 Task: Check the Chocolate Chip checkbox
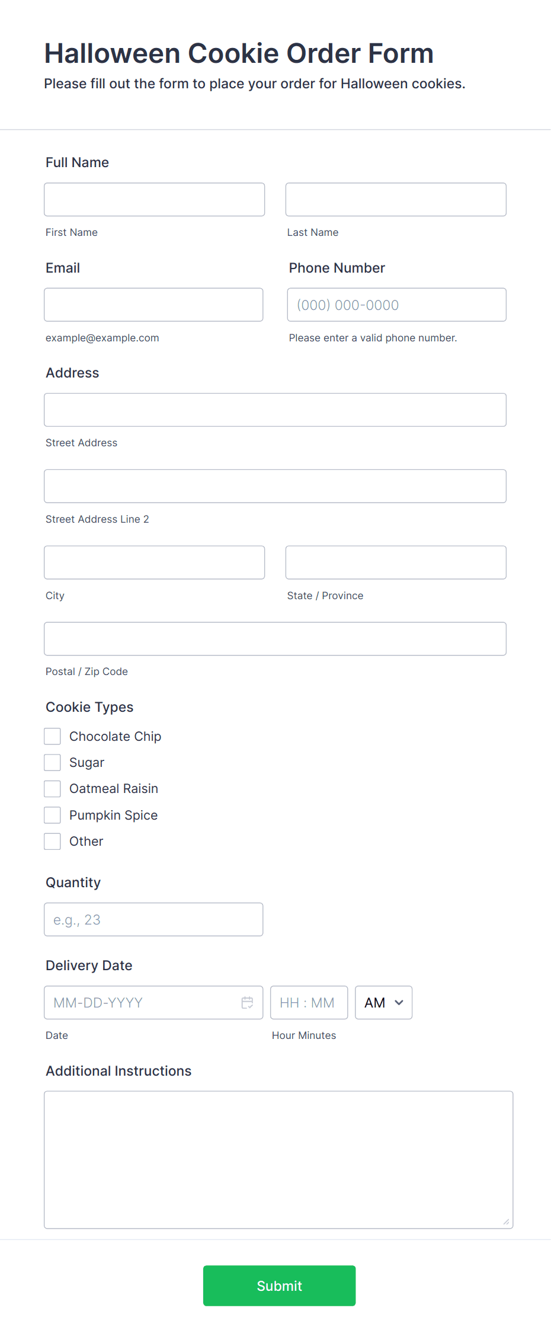pos(52,736)
